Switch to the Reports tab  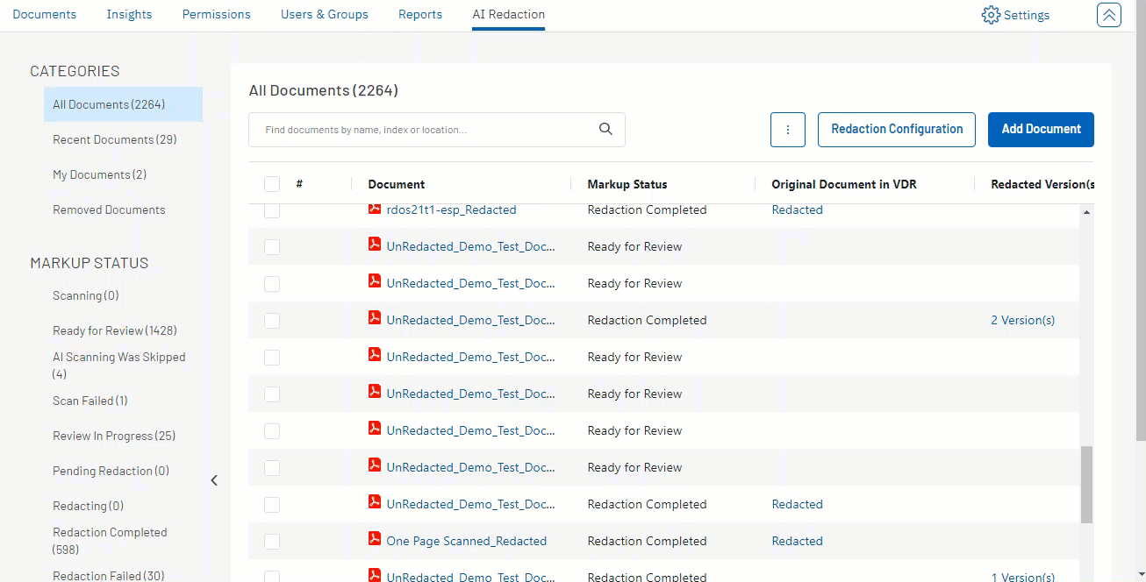pyautogui.click(x=420, y=14)
